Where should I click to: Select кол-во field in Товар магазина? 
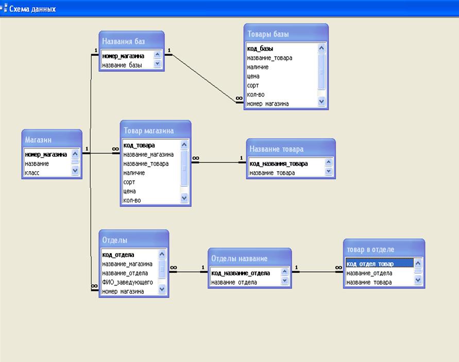pyautogui.click(x=151, y=200)
